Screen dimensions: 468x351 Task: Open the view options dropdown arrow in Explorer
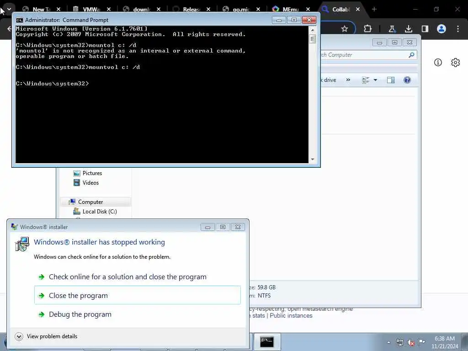pos(376,80)
